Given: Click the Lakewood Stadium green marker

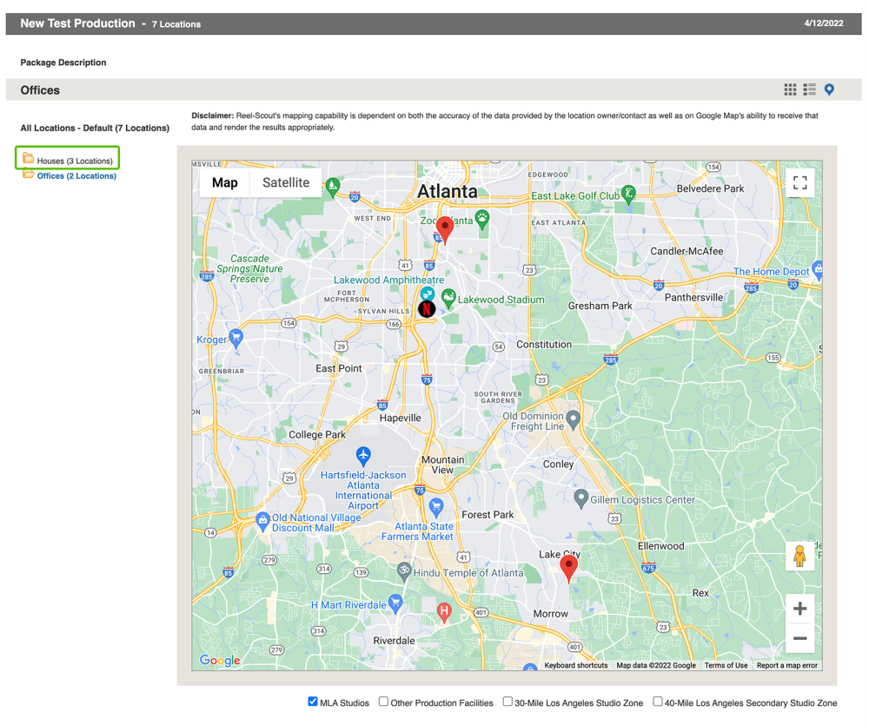Looking at the screenshot, I should click(448, 299).
